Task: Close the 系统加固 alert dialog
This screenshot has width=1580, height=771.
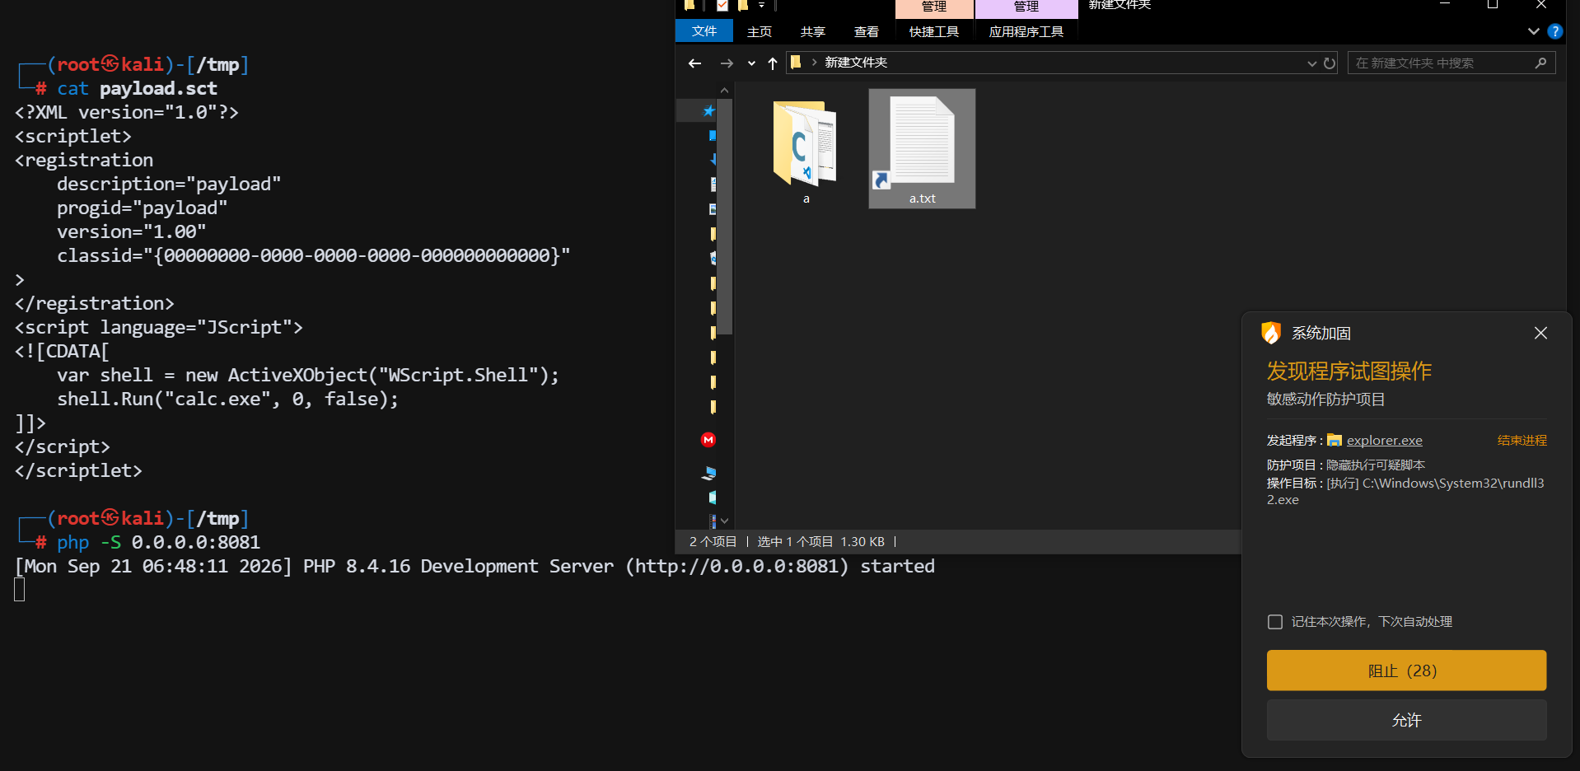Action: pyautogui.click(x=1540, y=333)
